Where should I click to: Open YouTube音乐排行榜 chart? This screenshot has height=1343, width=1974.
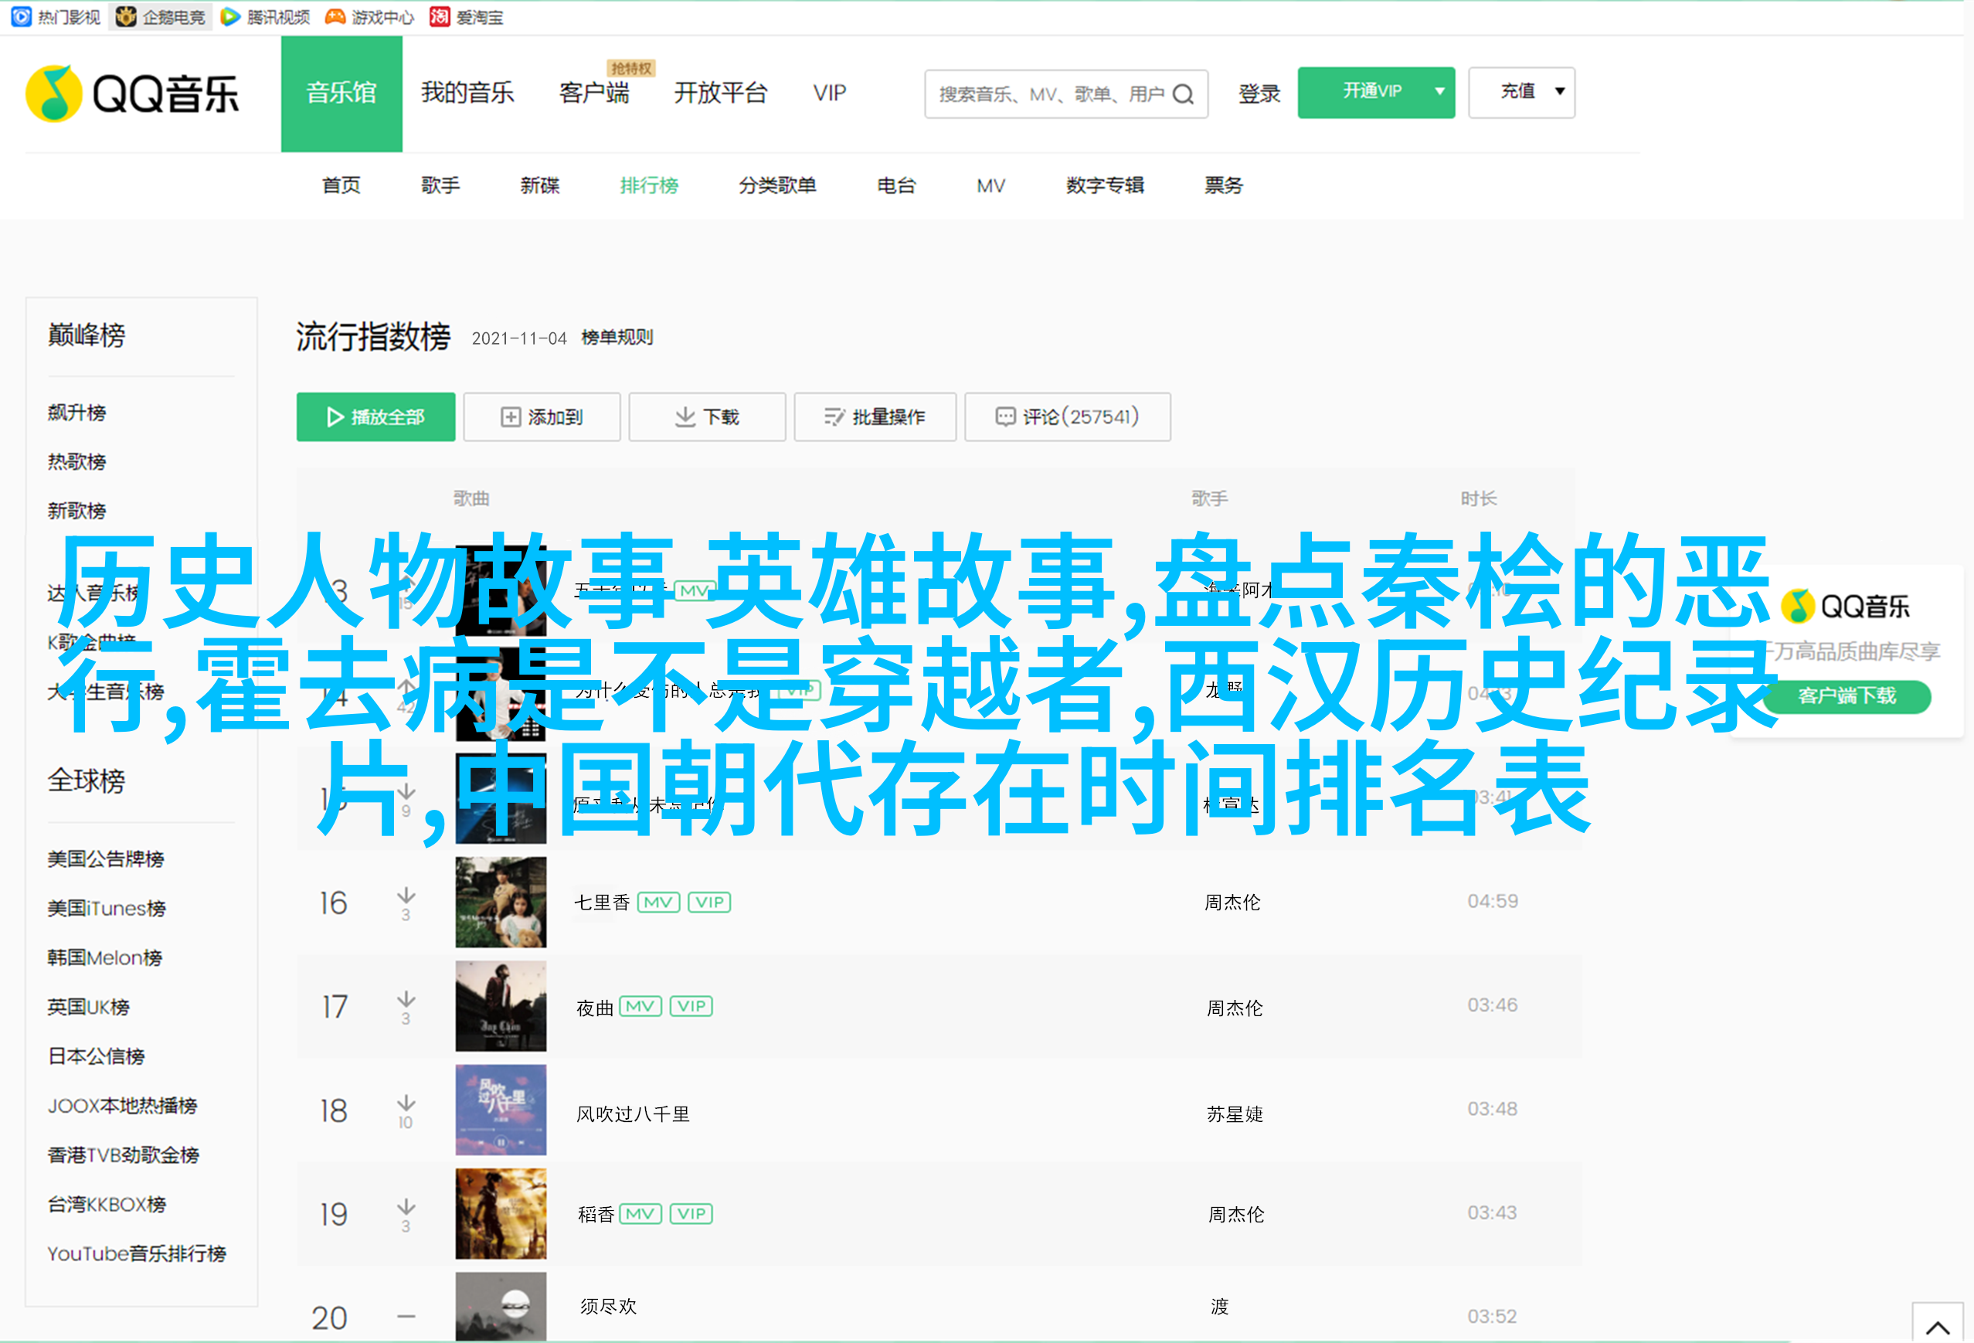(137, 1253)
